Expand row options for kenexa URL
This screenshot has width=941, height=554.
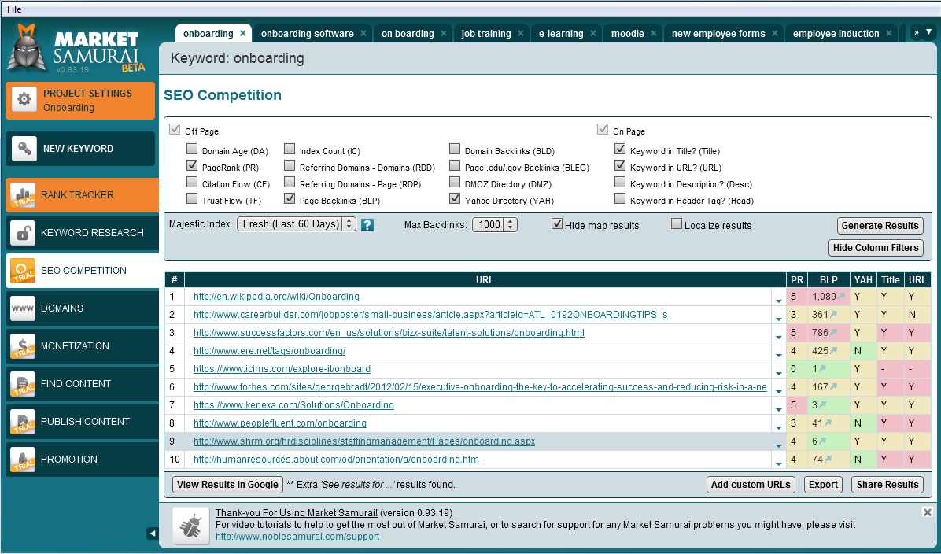[779, 409]
